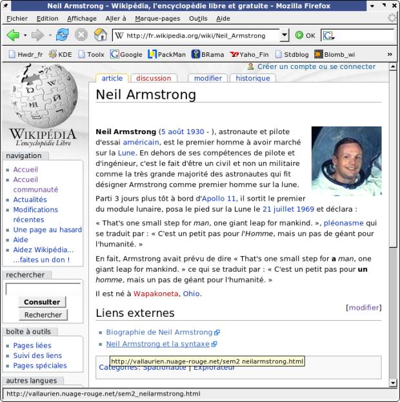The height and width of the screenshot is (402, 400).
Task: Open the Google bookmark in toolbar
Action: pos(126,55)
